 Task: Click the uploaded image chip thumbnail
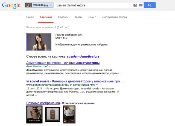click(28, 5)
